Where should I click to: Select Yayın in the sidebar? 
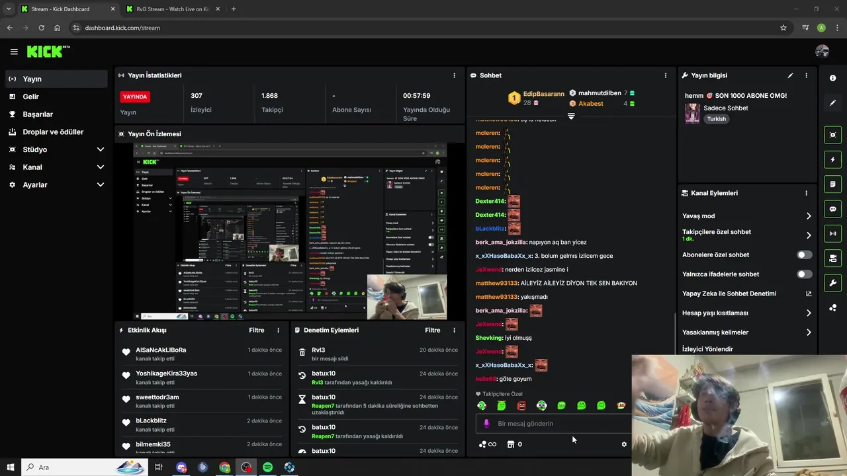click(x=56, y=79)
